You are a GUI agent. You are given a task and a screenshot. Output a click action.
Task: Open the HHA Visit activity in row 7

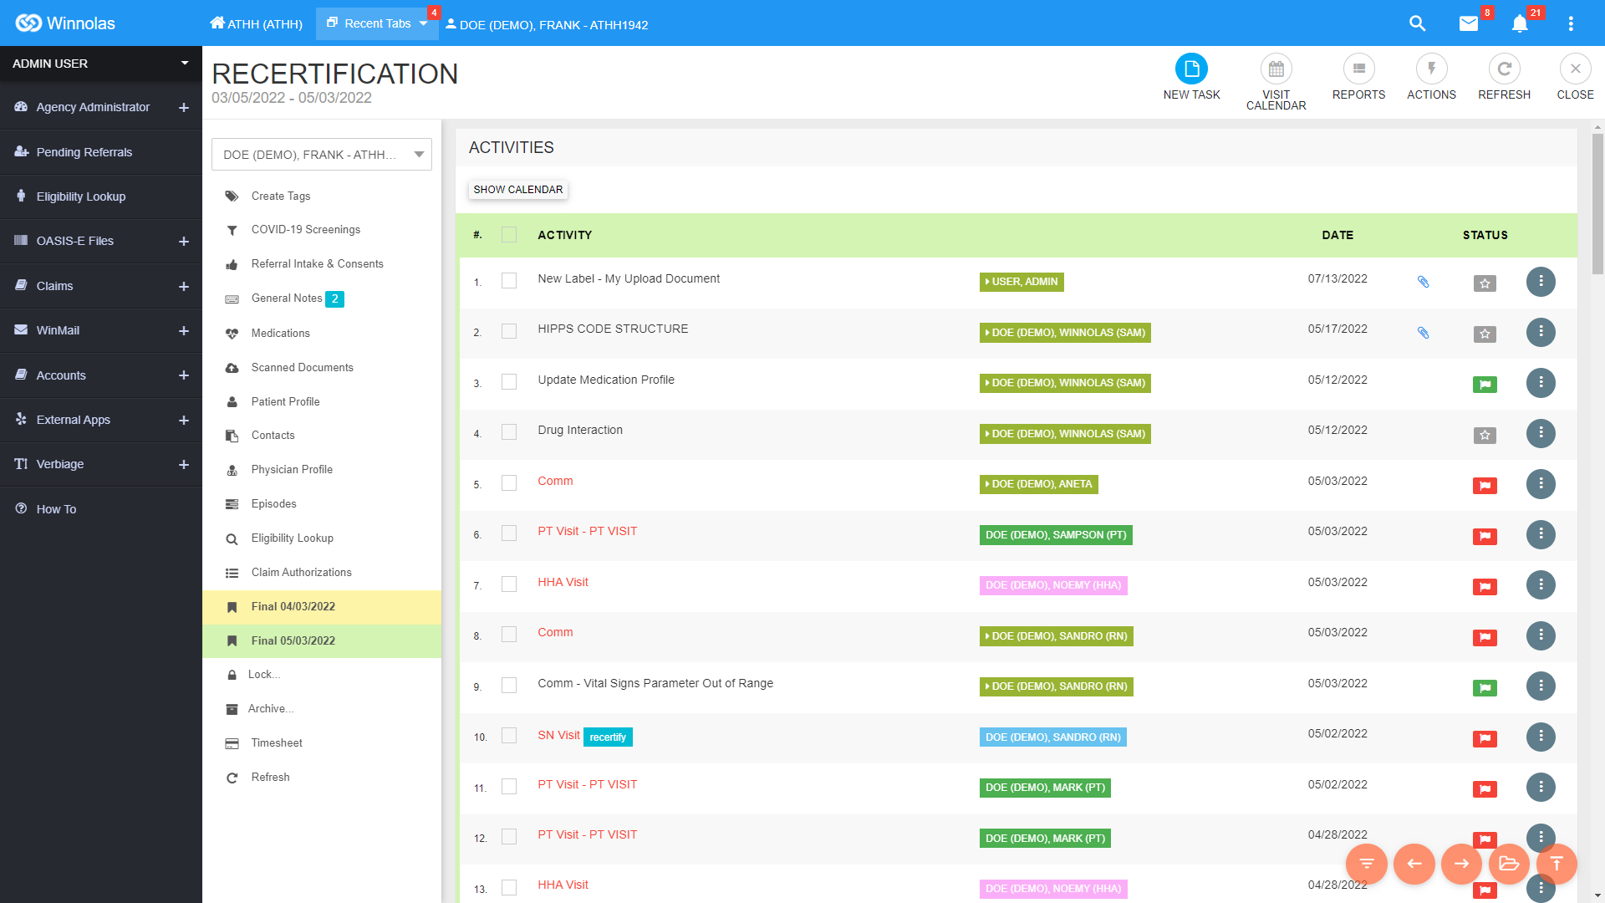pyautogui.click(x=563, y=582)
